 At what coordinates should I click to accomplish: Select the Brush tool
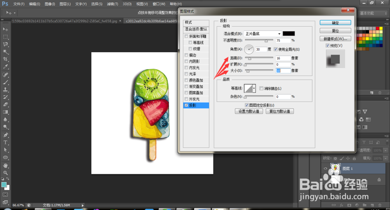5,82
